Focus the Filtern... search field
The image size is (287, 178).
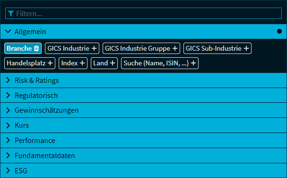(144, 13)
